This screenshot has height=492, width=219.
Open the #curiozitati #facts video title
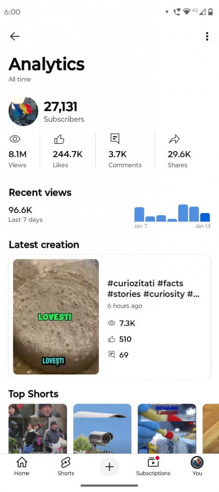(x=154, y=289)
